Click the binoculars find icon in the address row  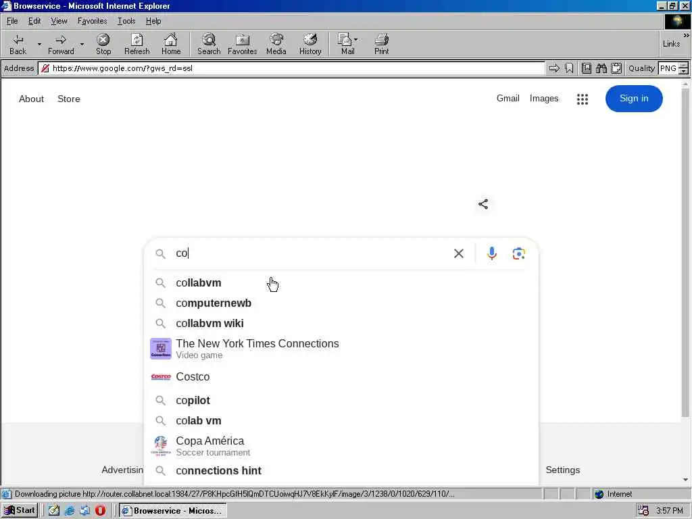(x=601, y=68)
